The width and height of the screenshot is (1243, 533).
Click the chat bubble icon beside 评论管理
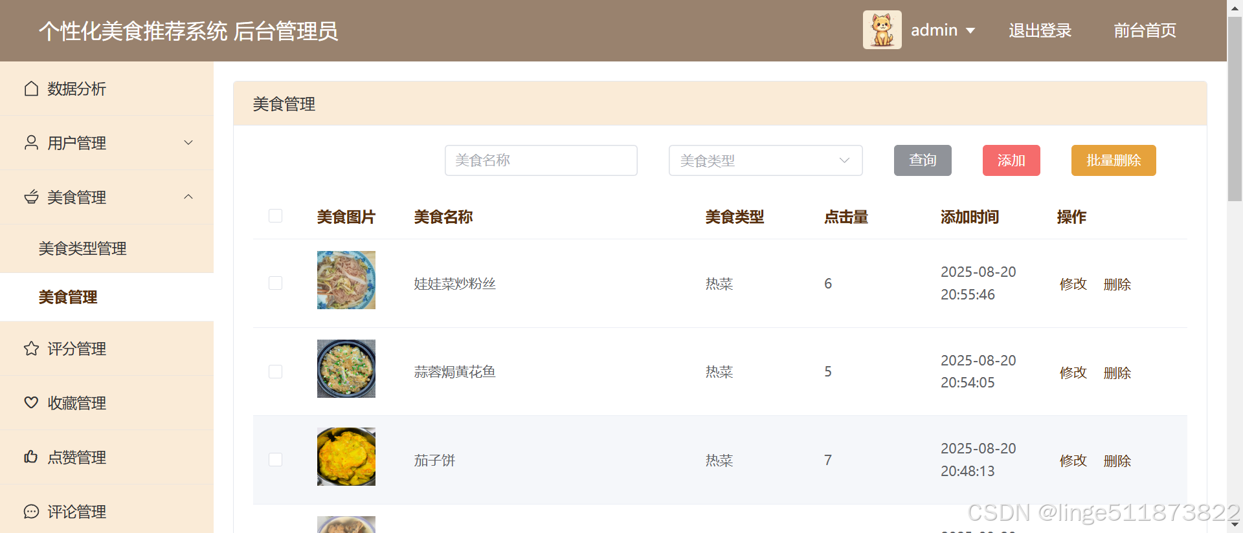(31, 512)
